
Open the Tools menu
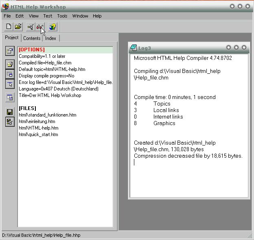click(x=62, y=16)
